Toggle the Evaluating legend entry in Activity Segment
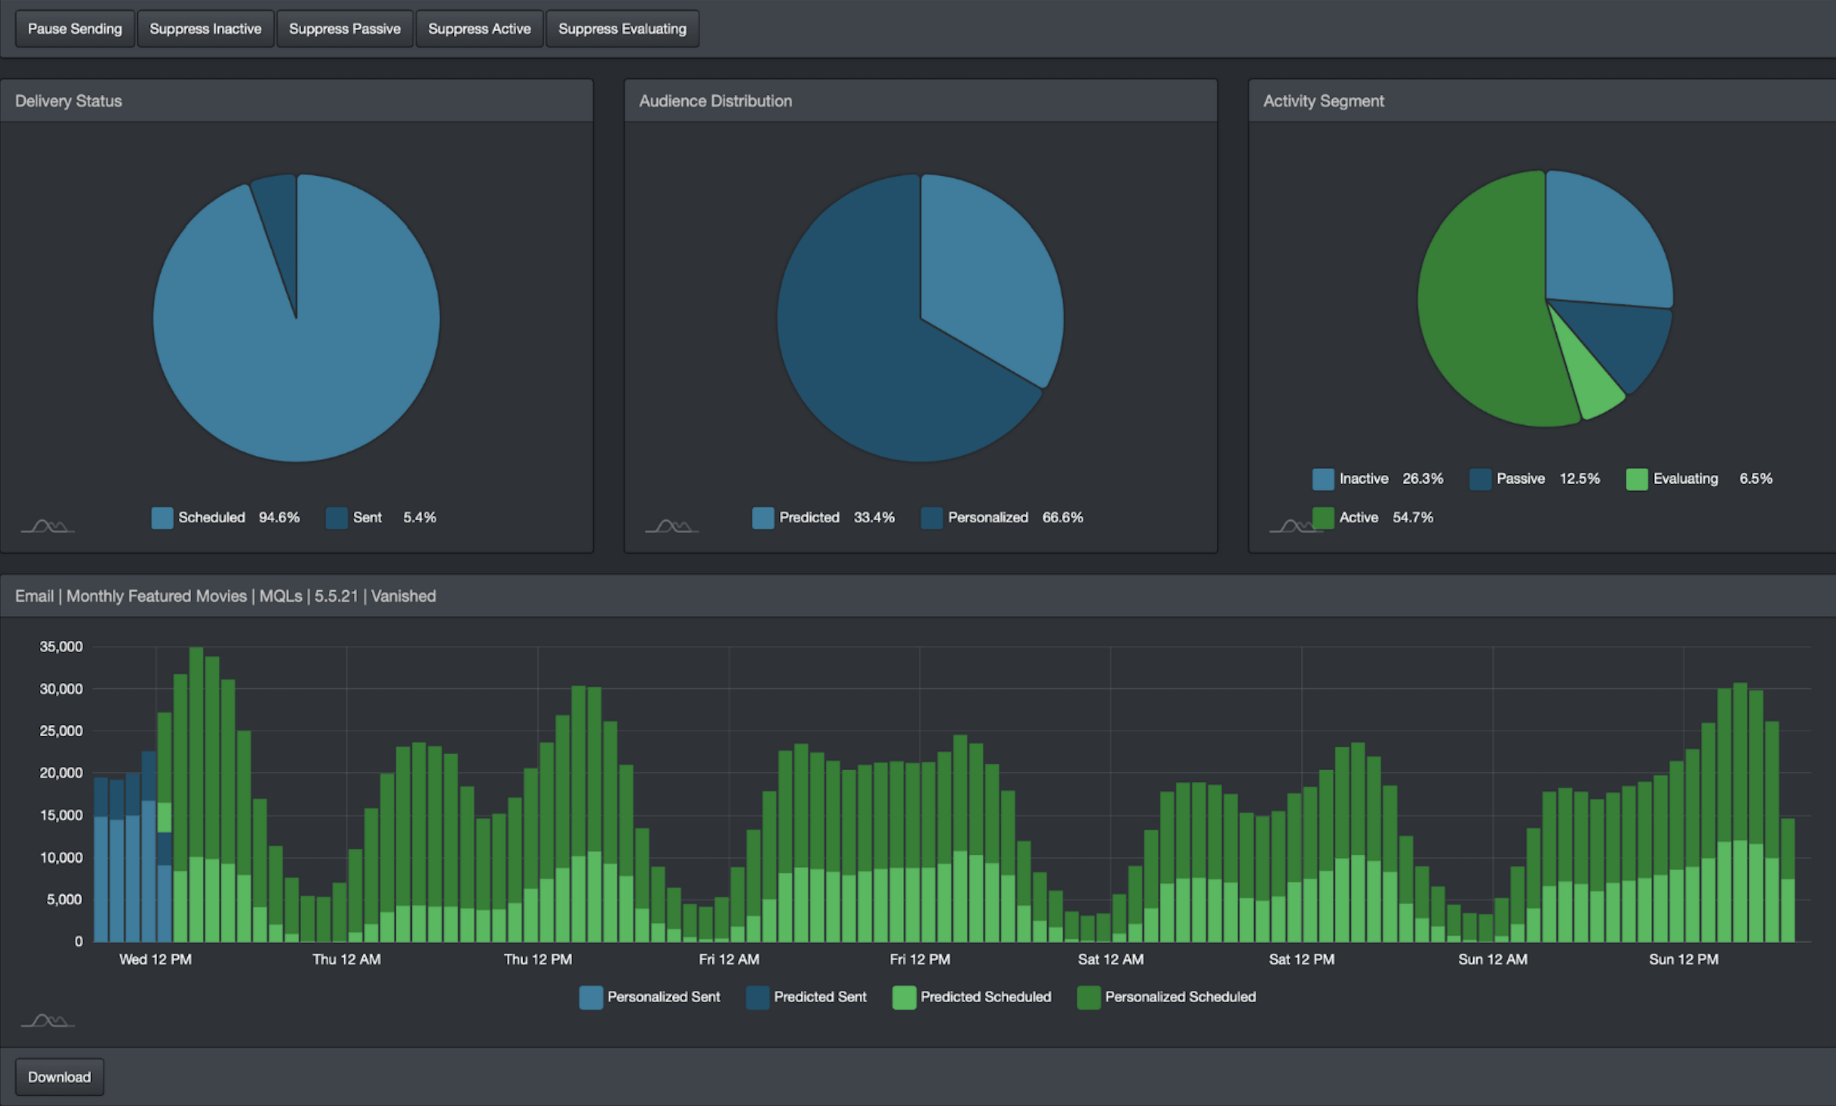1836x1106 pixels. point(1685,479)
